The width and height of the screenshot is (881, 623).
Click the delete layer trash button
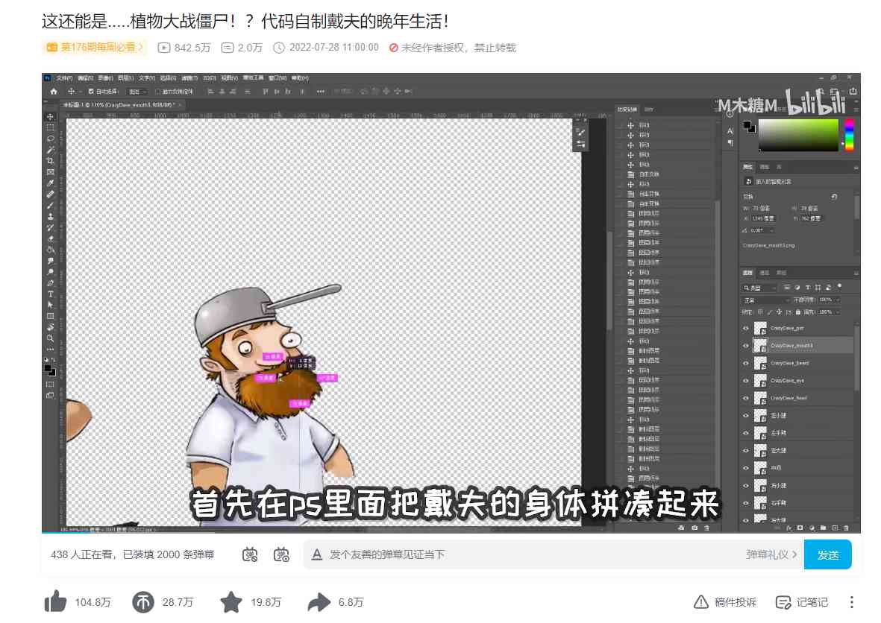pyautogui.click(x=846, y=528)
